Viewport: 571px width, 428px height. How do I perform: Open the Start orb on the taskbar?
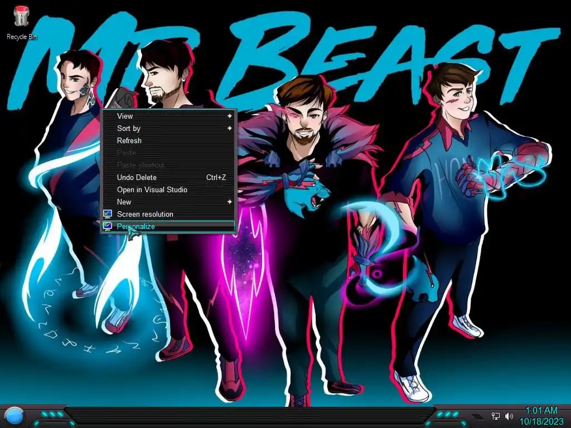click(15, 416)
